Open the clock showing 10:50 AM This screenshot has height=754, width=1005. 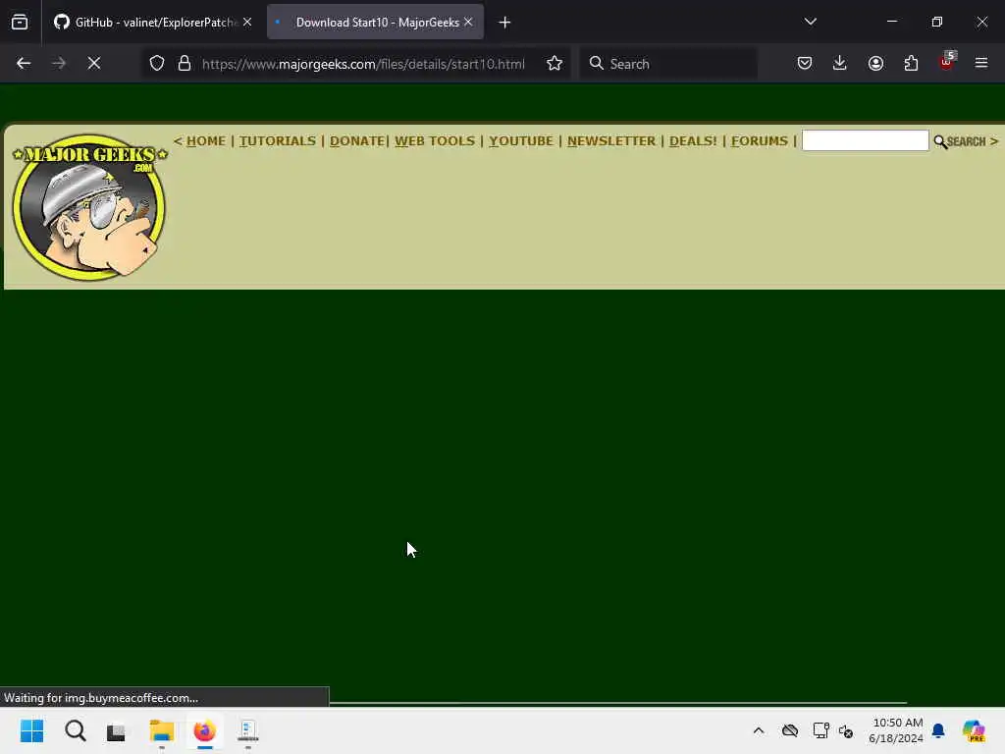[x=897, y=730]
